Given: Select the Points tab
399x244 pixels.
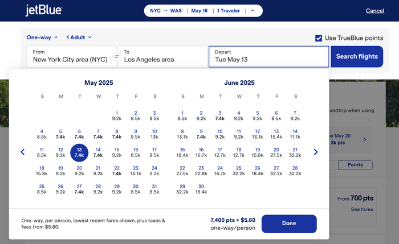Looking at the screenshot, I should [355, 165].
